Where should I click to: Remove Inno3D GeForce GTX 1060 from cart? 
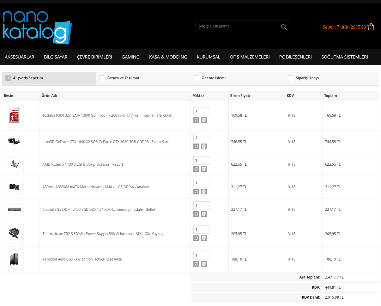pos(204,146)
